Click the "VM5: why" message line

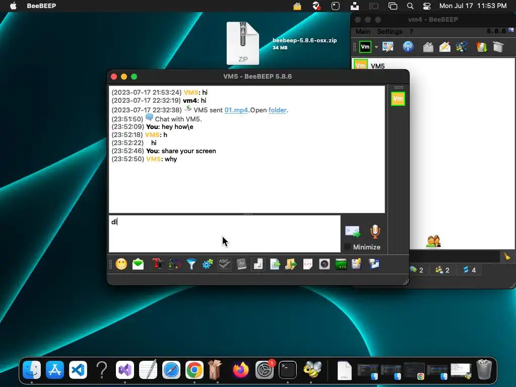click(162, 159)
